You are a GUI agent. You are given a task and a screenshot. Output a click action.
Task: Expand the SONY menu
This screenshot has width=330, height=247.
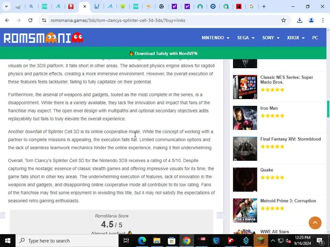coord(271,38)
